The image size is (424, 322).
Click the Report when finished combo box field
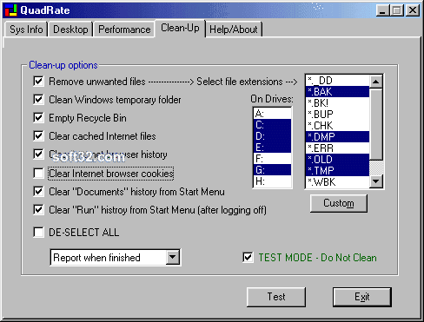coord(116,257)
